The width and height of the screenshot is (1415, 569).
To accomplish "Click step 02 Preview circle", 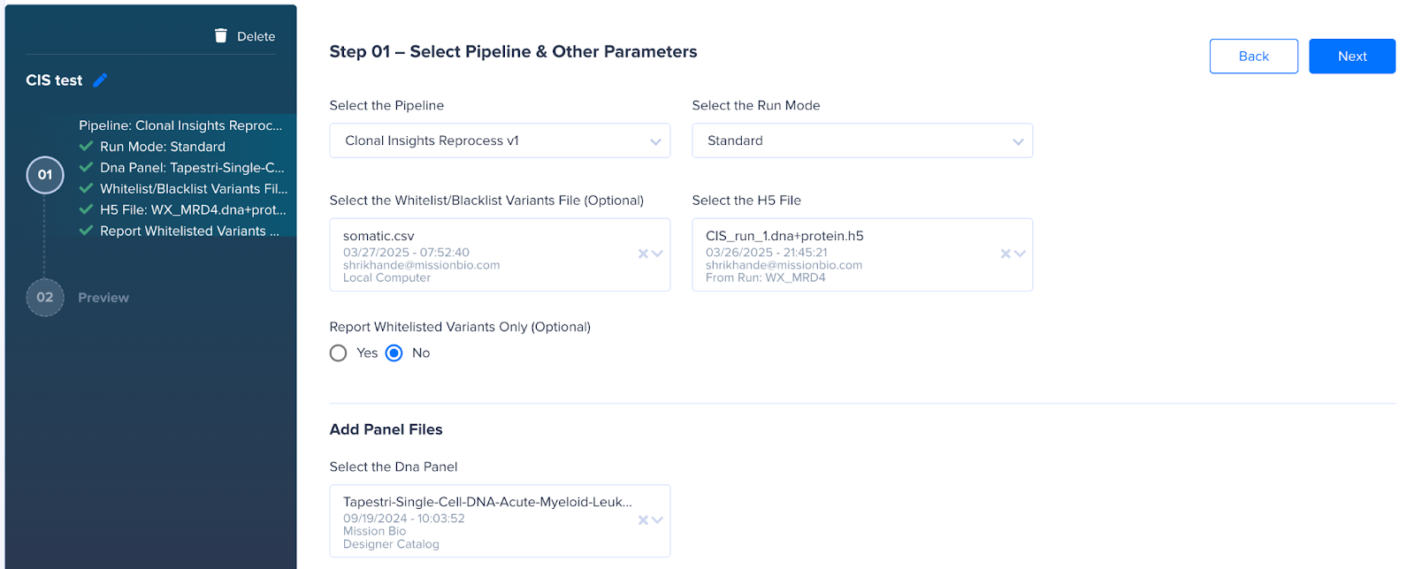I will 45,298.
